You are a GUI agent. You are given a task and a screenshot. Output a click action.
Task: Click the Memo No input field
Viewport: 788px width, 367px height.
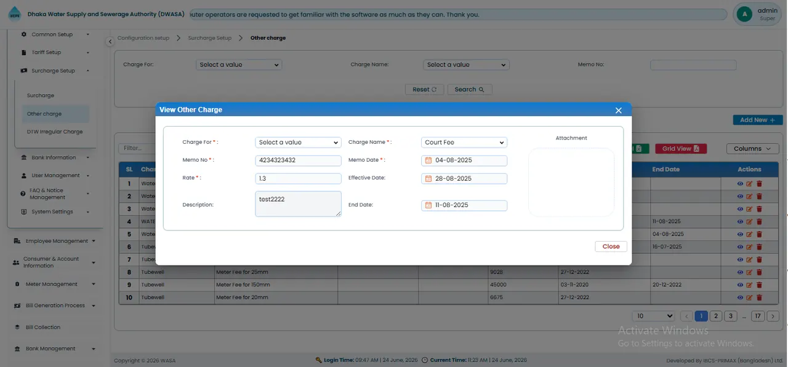pyautogui.click(x=298, y=160)
